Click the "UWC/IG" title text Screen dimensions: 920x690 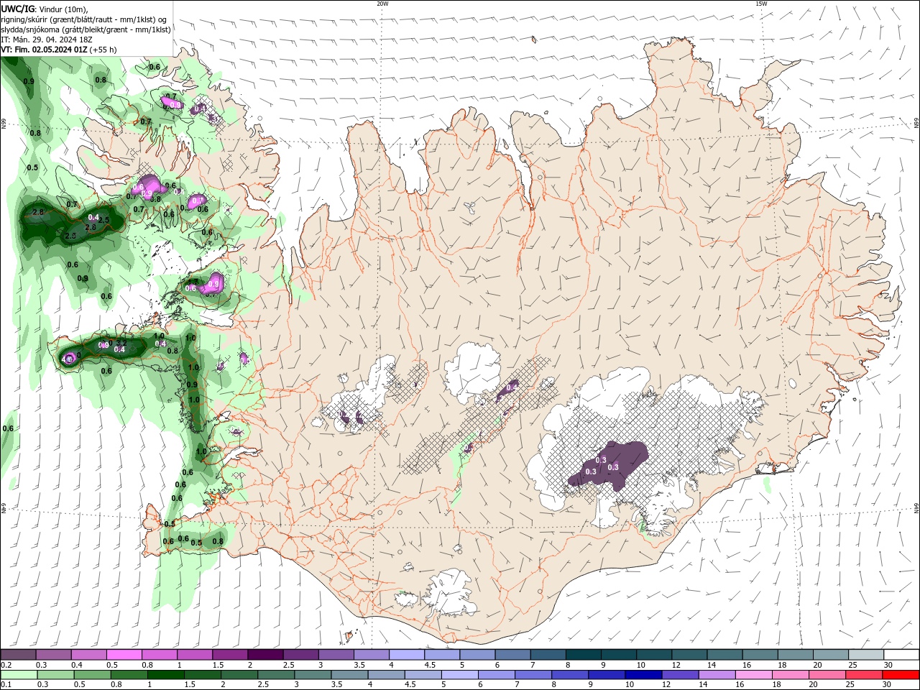[18, 9]
